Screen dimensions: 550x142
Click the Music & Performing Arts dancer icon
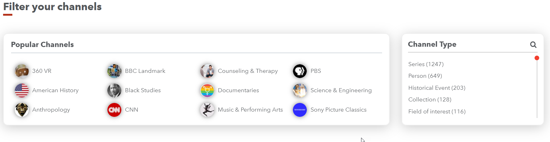207,110
